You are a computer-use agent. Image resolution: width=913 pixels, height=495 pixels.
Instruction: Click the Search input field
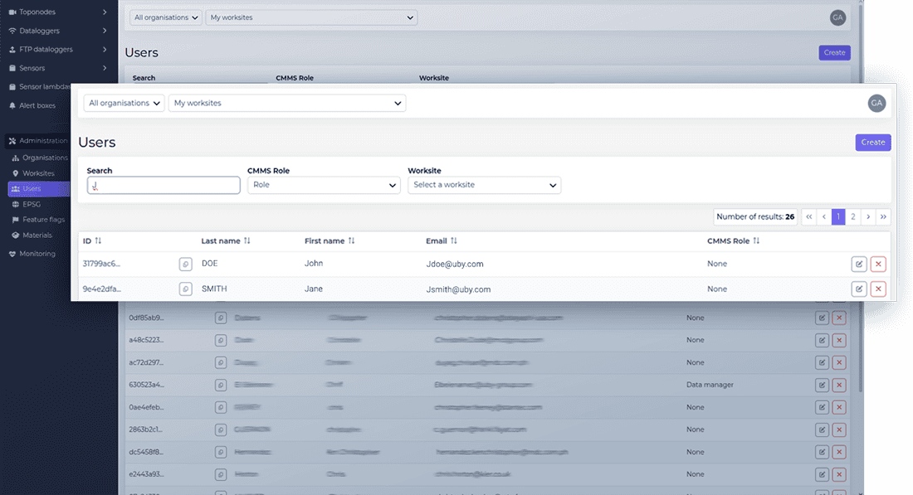tap(164, 185)
